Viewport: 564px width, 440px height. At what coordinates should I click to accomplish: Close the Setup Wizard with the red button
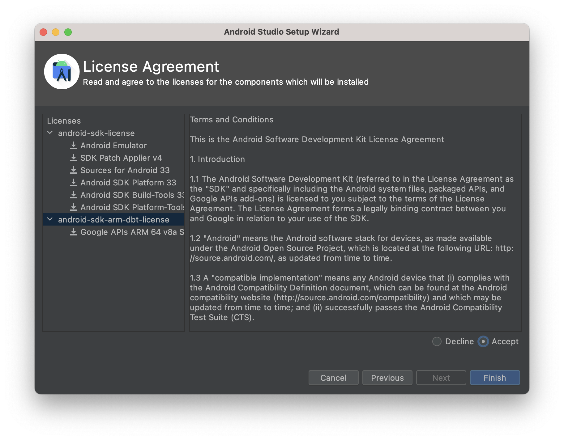[x=43, y=32]
